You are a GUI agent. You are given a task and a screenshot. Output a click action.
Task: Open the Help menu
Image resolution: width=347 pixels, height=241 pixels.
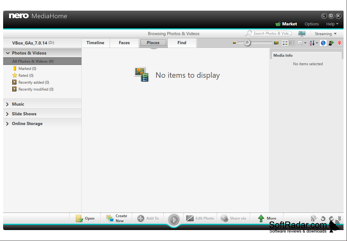[332, 24]
